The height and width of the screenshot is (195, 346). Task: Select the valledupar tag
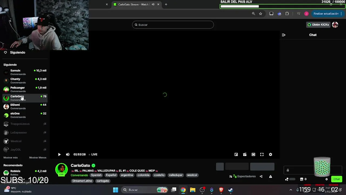click(176, 175)
